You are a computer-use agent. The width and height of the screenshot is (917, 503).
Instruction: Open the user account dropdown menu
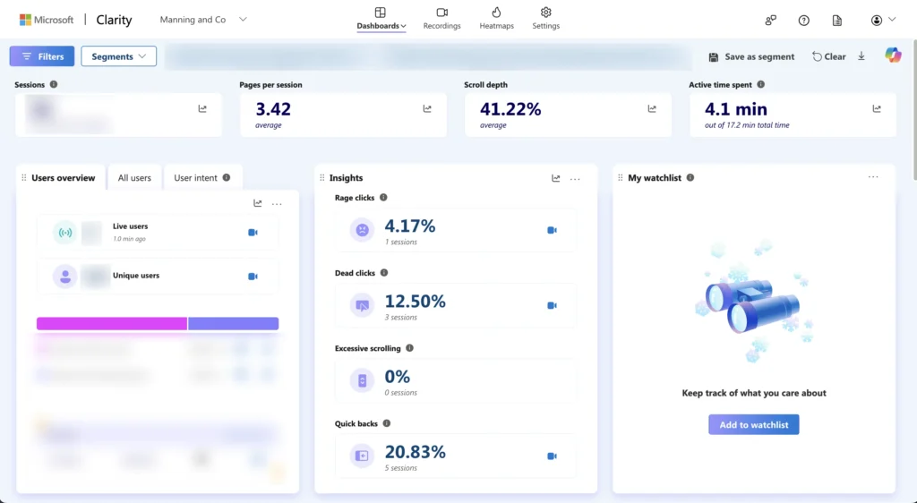pyautogui.click(x=883, y=20)
